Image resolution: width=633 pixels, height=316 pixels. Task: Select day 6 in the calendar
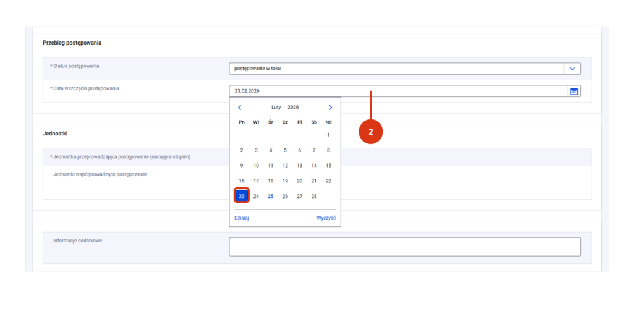click(x=299, y=150)
